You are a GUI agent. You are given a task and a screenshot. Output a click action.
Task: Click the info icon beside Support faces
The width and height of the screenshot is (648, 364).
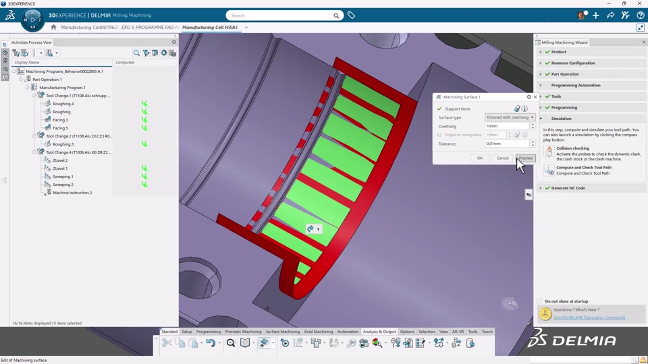click(524, 109)
